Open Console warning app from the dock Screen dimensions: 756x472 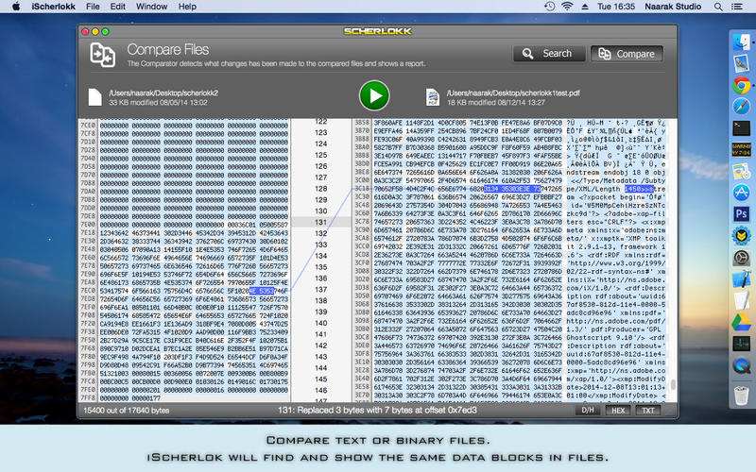(741, 149)
